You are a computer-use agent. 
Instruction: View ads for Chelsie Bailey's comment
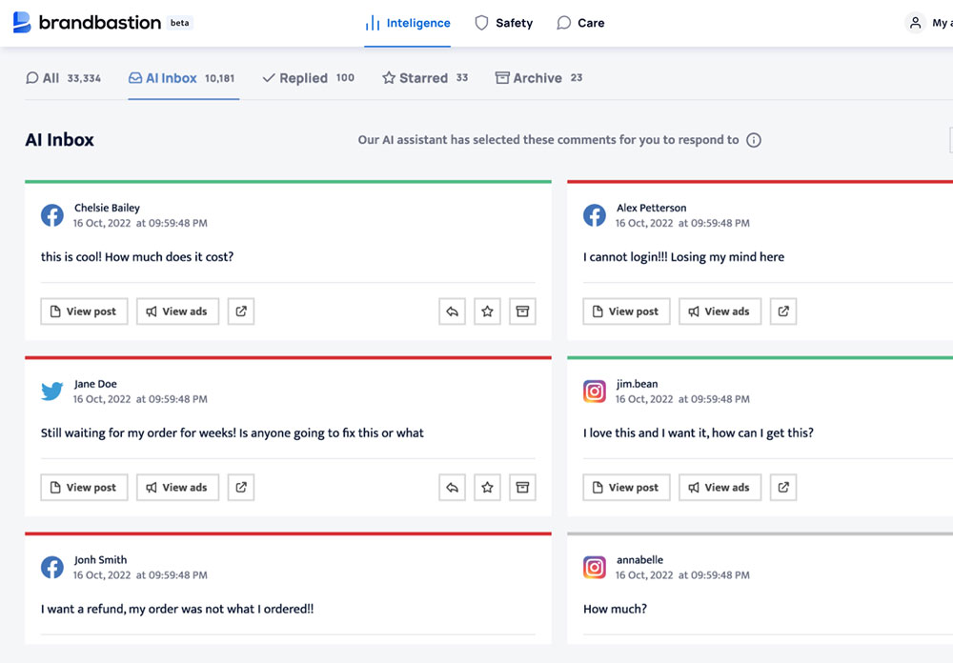[x=177, y=311]
